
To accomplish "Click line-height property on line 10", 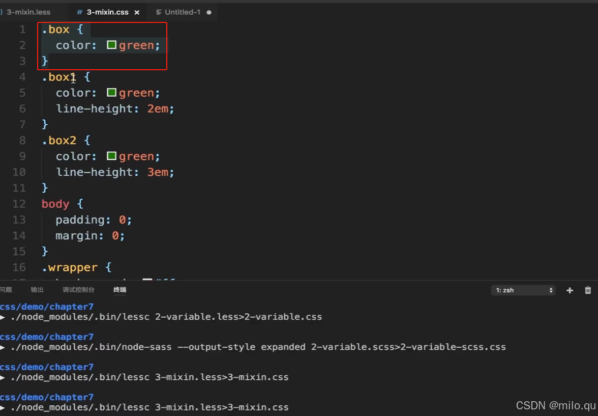I will pyautogui.click(x=96, y=172).
